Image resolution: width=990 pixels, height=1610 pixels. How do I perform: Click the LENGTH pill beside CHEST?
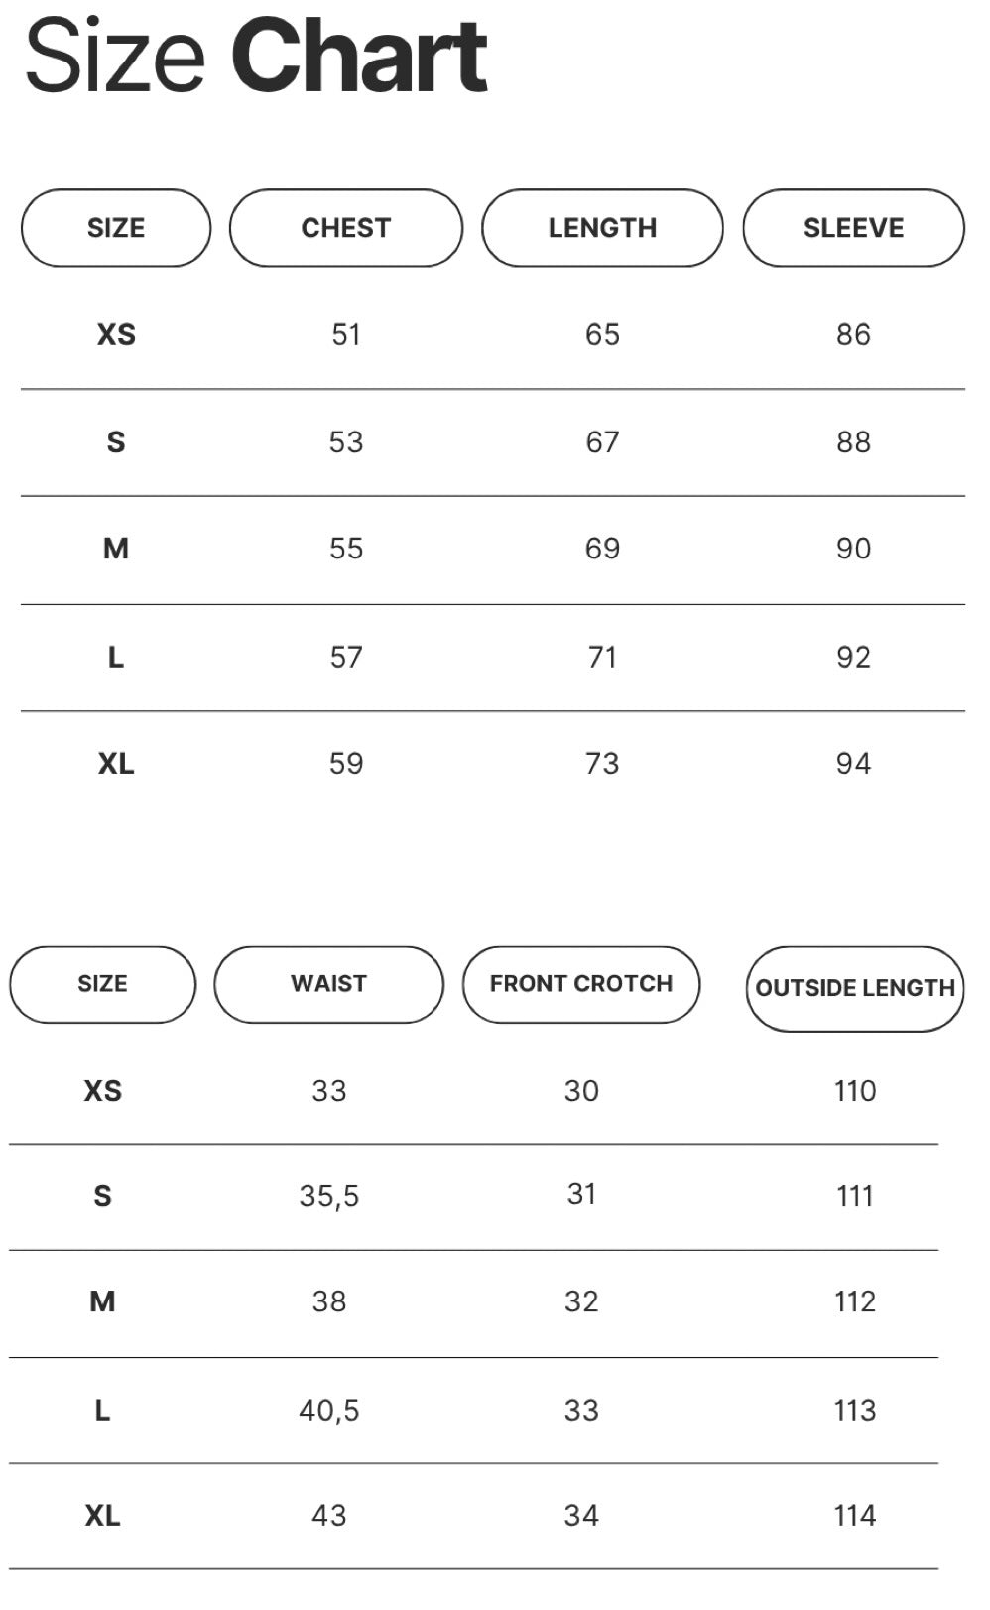[x=602, y=228]
